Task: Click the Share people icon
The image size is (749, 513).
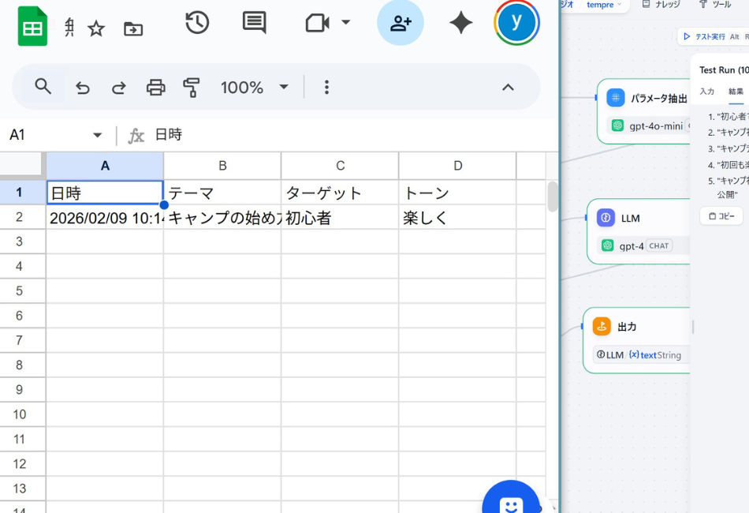Action: (x=401, y=23)
